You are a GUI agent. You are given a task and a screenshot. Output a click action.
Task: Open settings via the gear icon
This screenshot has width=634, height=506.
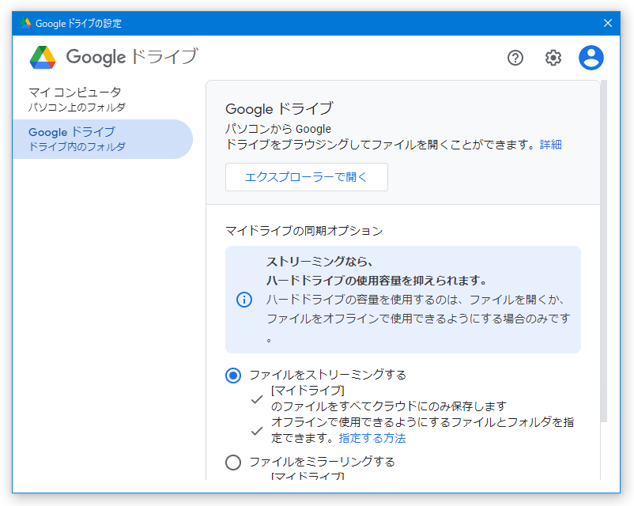[553, 58]
